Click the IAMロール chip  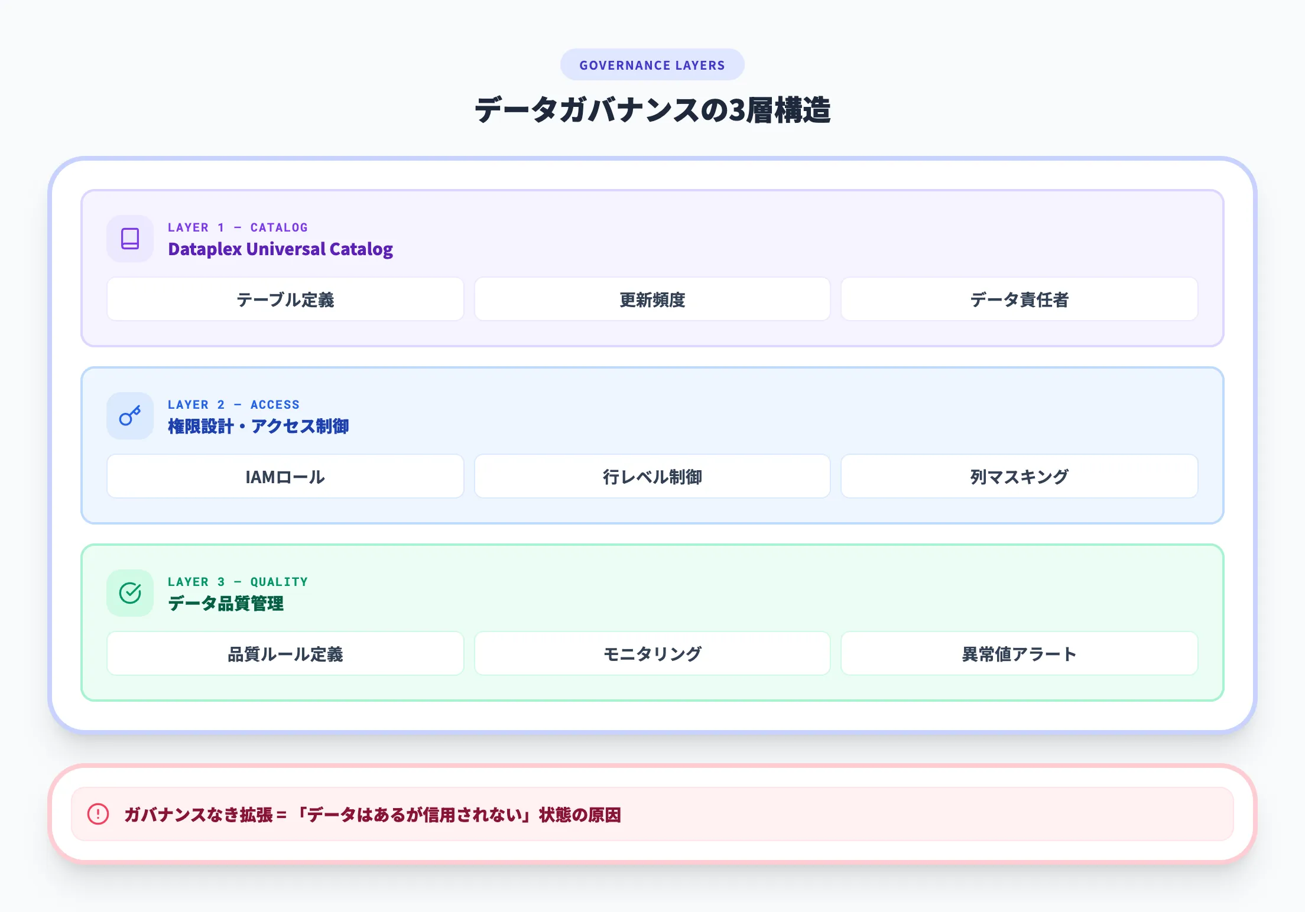click(x=285, y=477)
